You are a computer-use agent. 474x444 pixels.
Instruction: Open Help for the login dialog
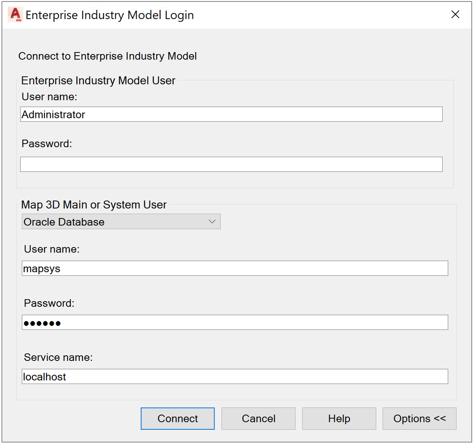click(x=339, y=418)
